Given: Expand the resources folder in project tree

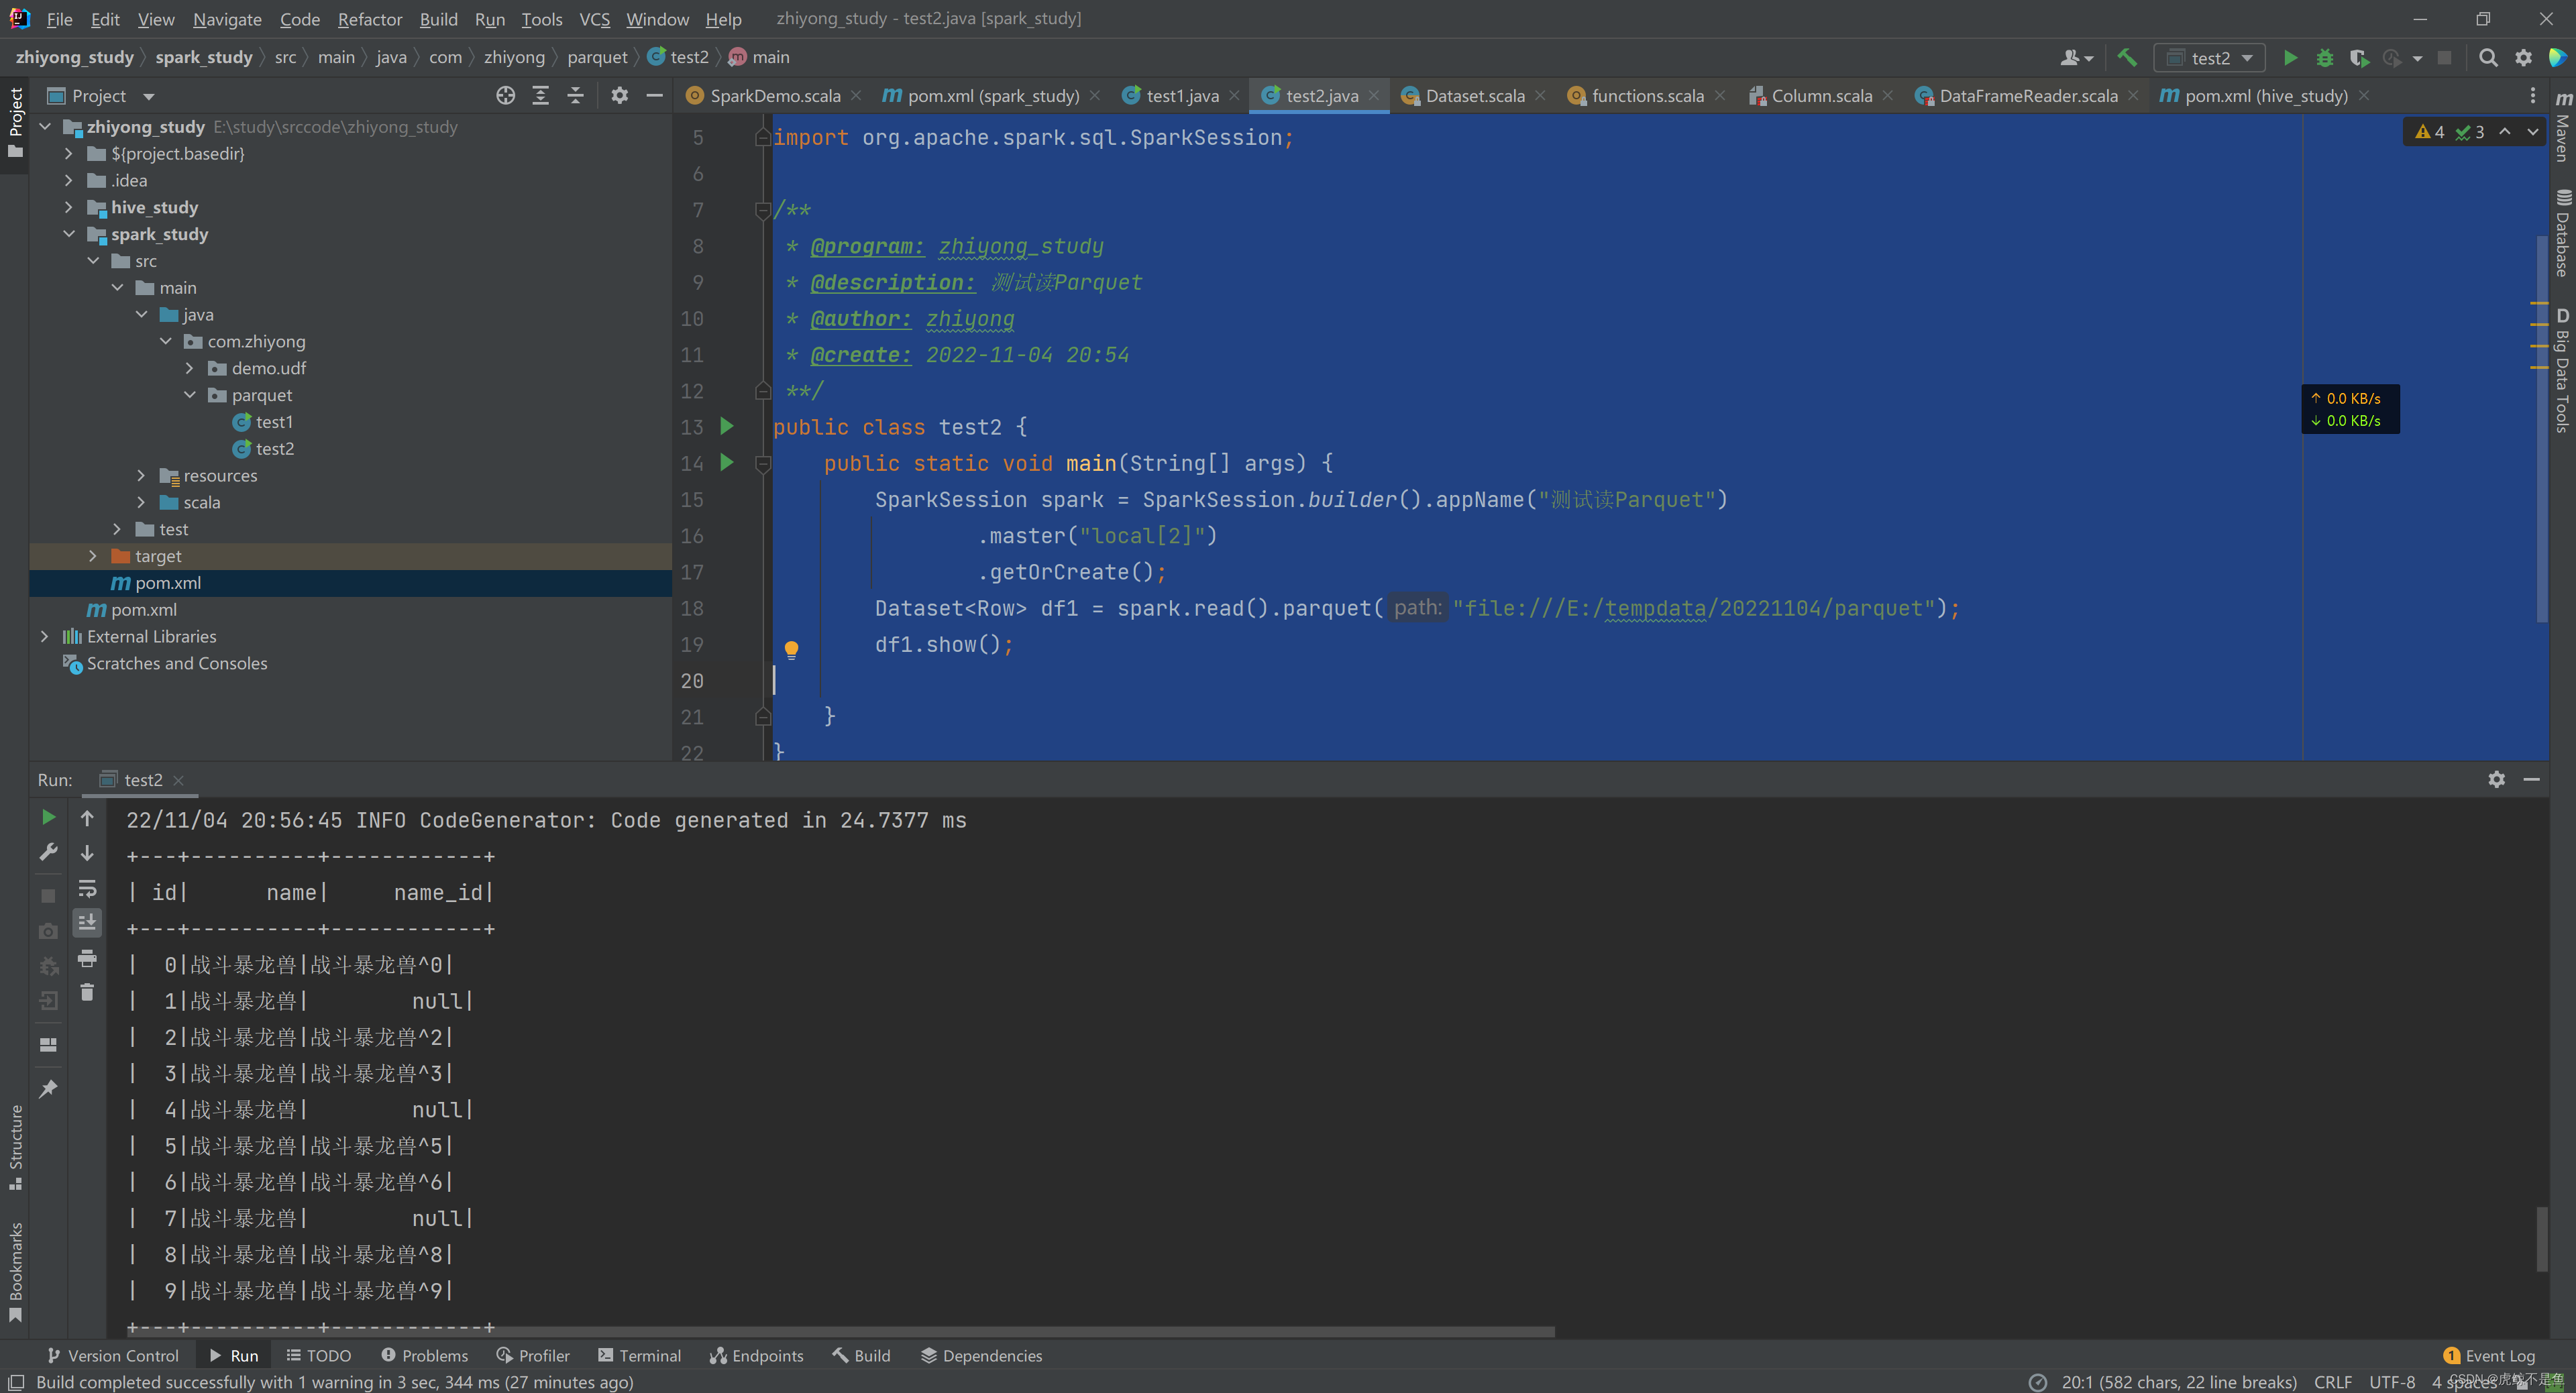Looking at the screenshot, I should point(141,475).
